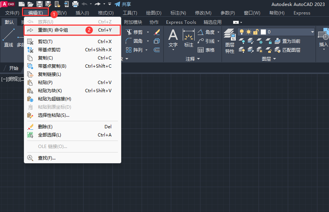Screen dimensions: 329x212
Task: Switch to the 附加模块 ribbon tab
Action: (133, 22)
